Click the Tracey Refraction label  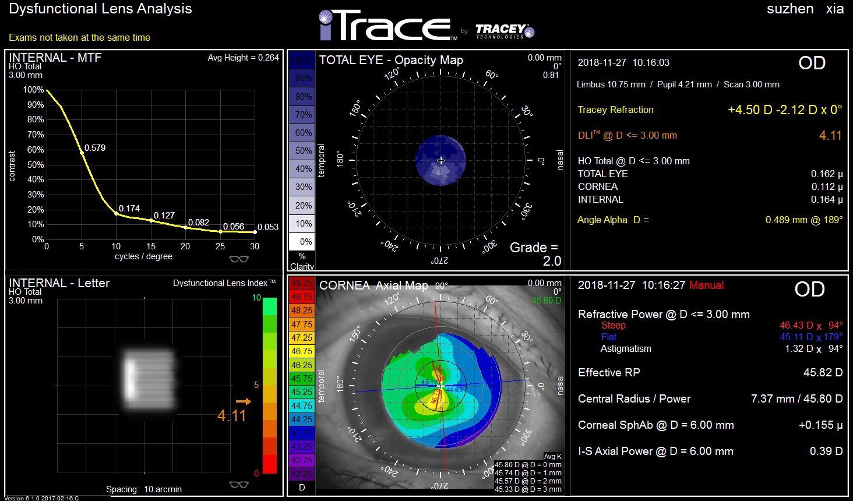615,110
